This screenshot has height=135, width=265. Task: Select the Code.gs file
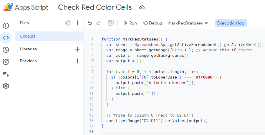click(27, 36)
